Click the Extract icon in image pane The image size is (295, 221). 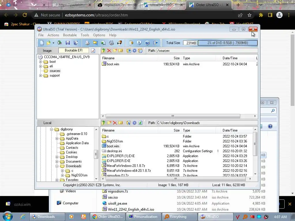click(x=129, y=51)
